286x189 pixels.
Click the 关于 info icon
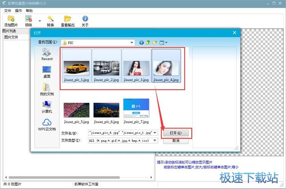[x=85, y=19]
